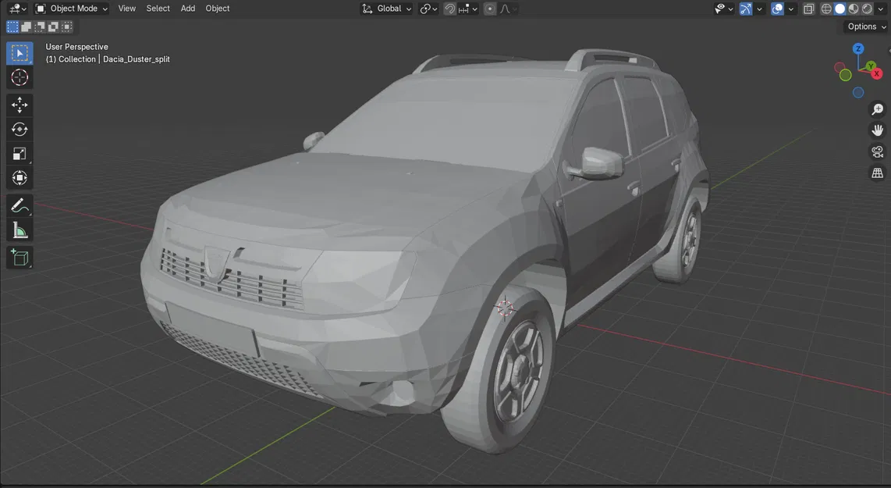Screen dimensions: 891x488
Task: Zoom the view with the magnifier icon
Action: [x=877, y=109]
